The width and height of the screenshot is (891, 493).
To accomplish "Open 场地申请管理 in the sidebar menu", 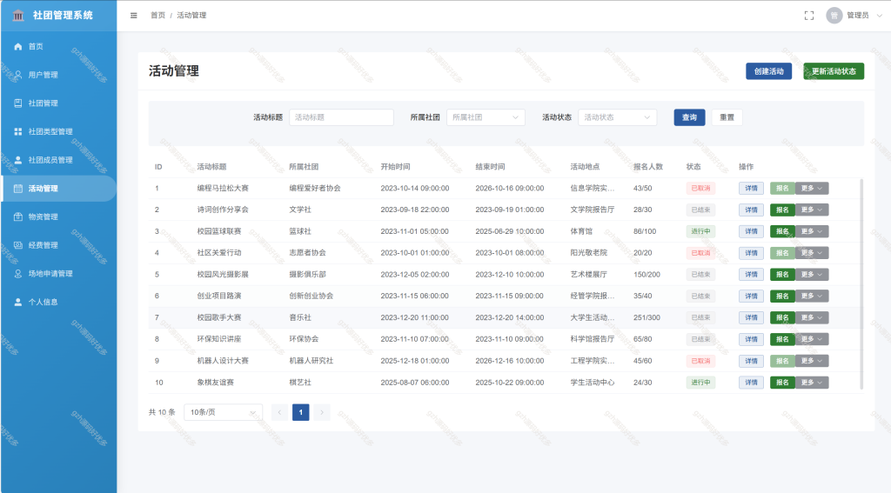I will click(58, 274).
